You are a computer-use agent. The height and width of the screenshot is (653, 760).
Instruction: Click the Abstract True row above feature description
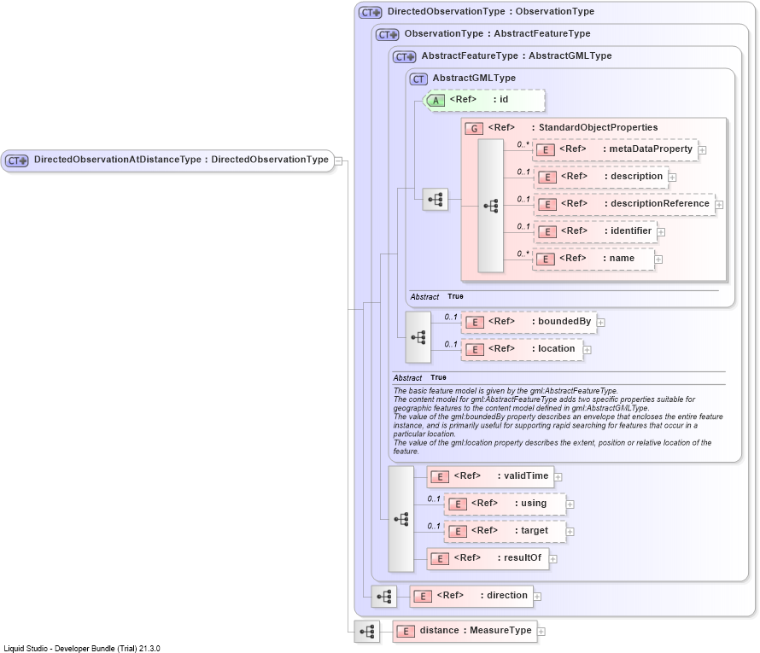point(420,377)
